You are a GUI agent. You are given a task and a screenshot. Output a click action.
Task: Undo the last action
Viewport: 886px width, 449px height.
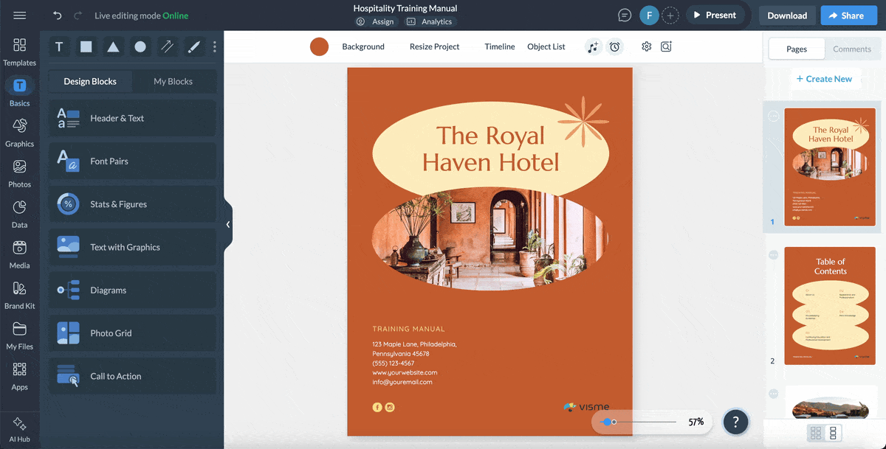[57, 15]
